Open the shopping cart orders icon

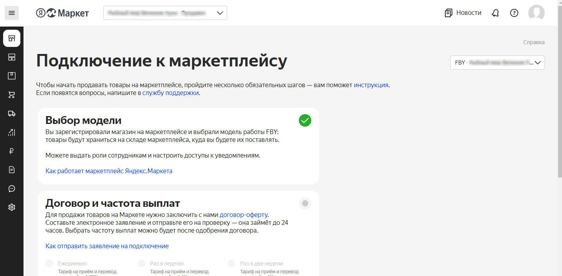pyautogui.click(x=12, y=95)
